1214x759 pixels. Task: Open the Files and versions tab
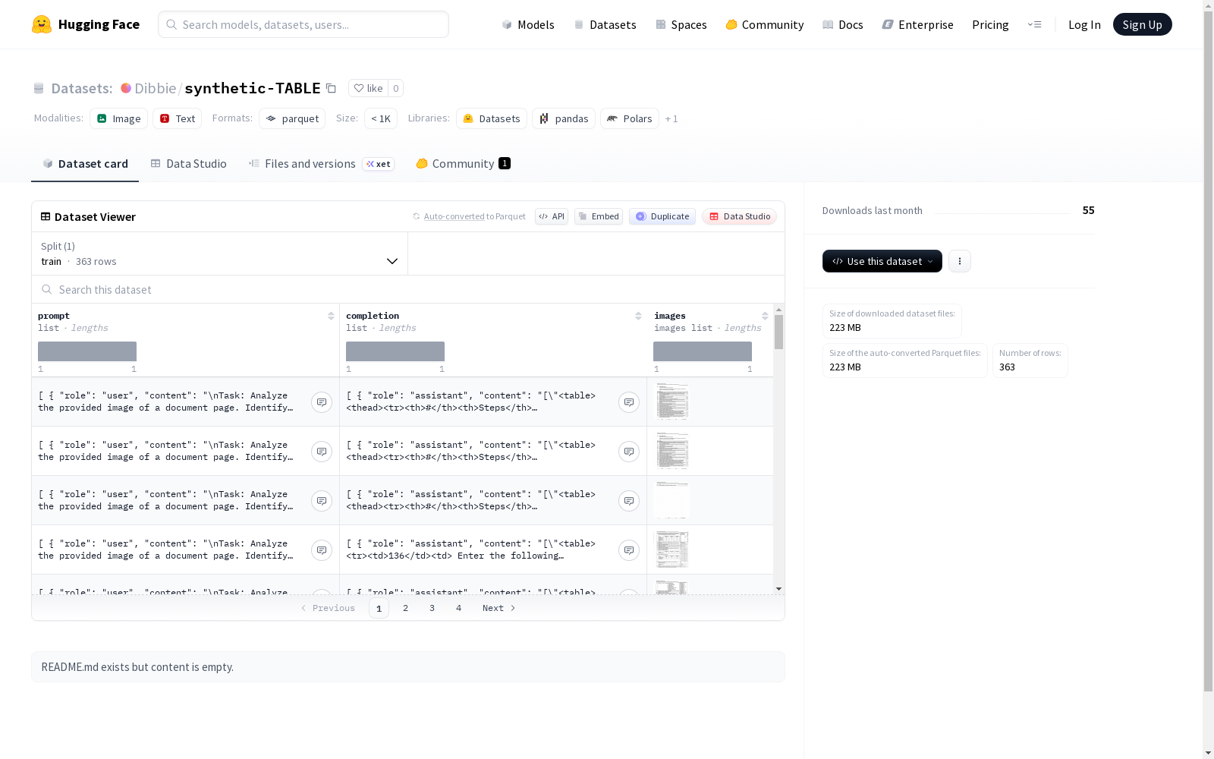[x=321, y=164]
